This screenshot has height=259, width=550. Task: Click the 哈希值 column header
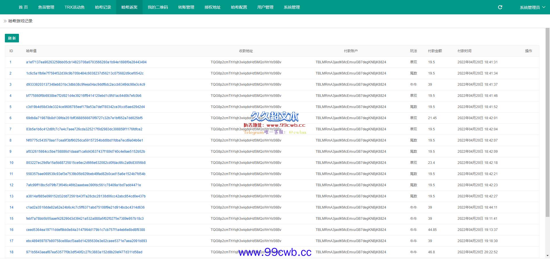pyautogui.click(x=31, y=51)
